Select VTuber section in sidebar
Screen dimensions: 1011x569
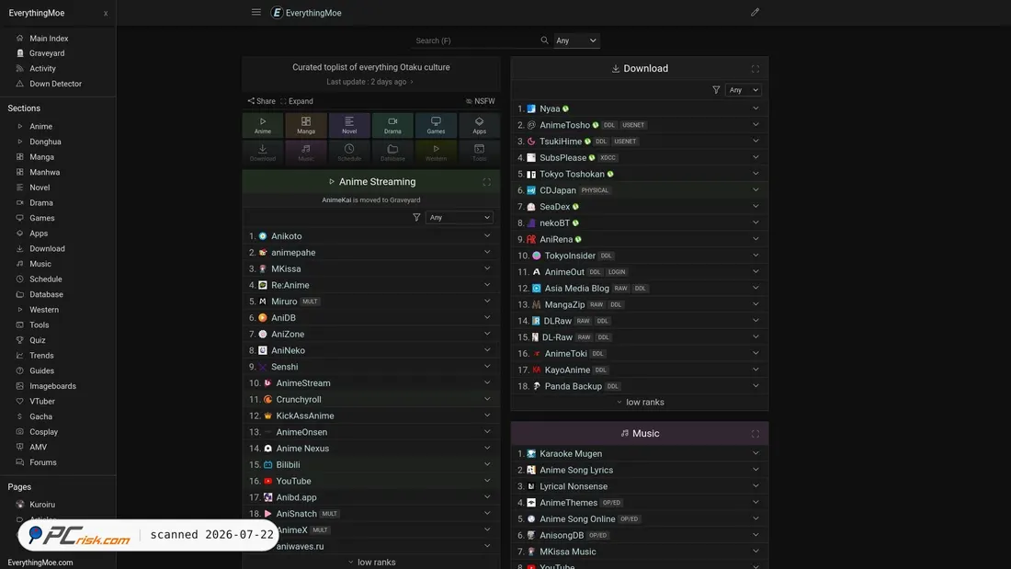pyautogui.click(x=42, y=402)
